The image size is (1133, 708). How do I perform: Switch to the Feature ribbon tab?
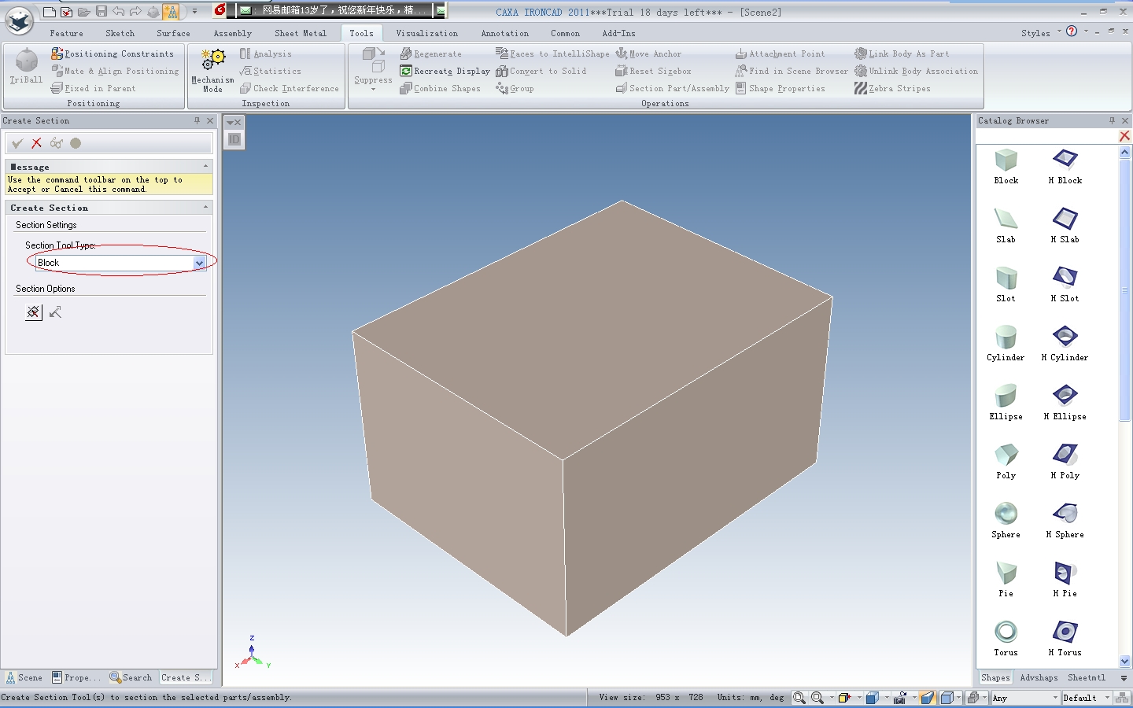[x=66, y=33]
